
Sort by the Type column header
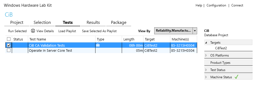[x=109, y=39]
